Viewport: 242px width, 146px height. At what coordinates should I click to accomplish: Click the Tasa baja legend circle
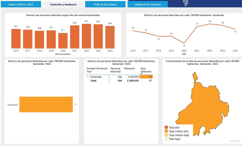click(166, 139)
